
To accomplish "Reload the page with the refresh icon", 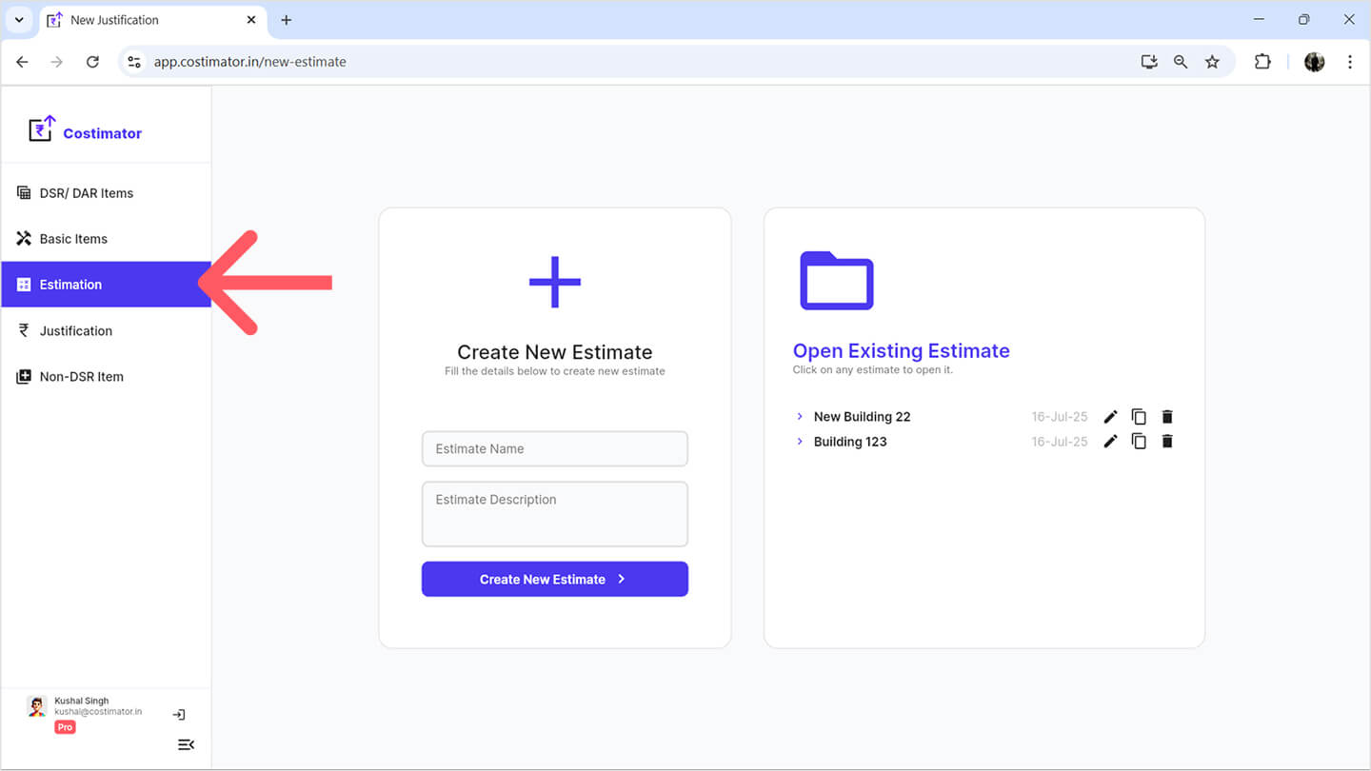I will click(92, 62).
